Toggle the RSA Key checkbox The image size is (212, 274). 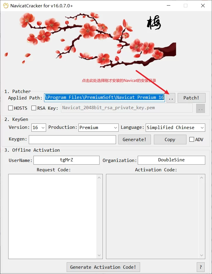[x=34, y=108]
